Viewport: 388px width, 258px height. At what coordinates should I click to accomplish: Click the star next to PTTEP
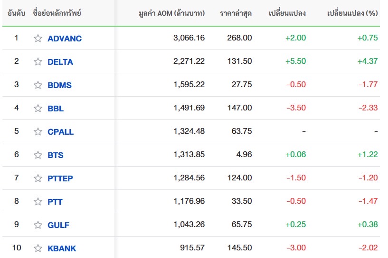pos(38,179)
